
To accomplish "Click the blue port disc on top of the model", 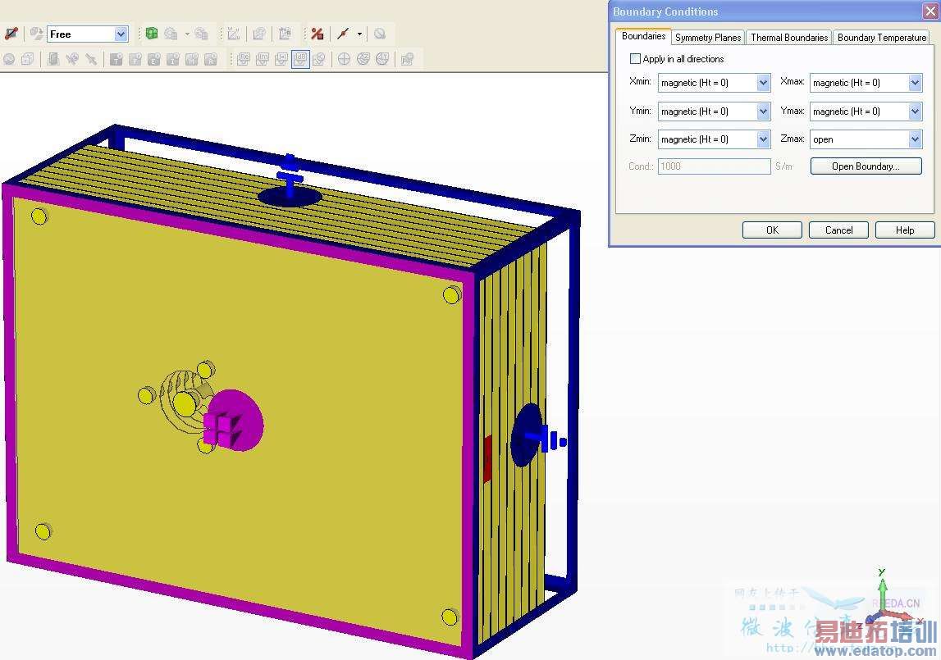I will [290, 196].
